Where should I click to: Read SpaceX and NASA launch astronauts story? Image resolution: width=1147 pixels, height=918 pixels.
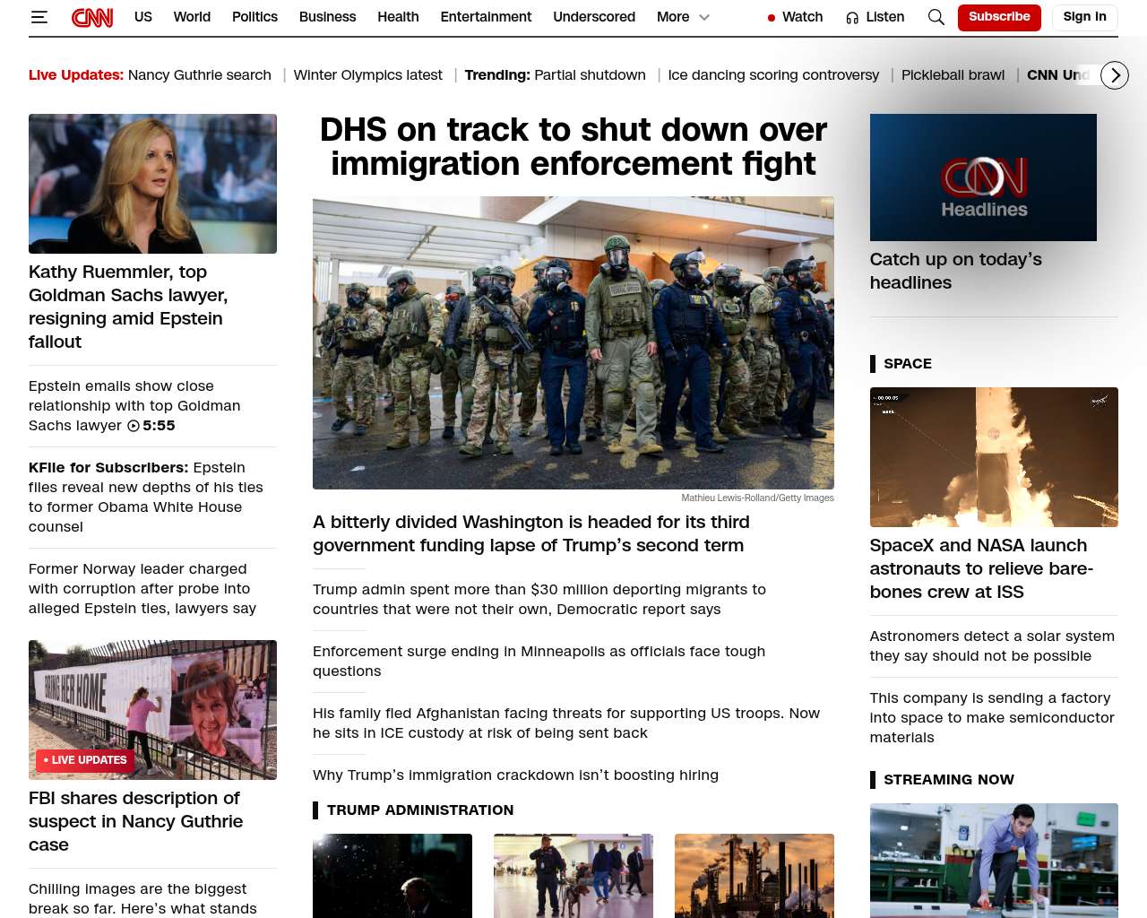[x=981, y=568]
